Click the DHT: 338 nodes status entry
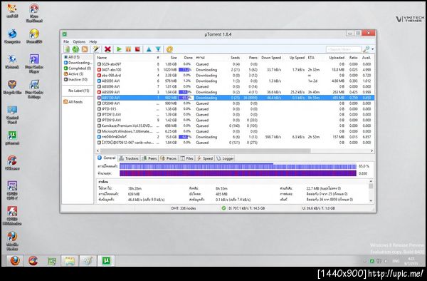This screenshot has width=427, height=281. tap(184, 208)
